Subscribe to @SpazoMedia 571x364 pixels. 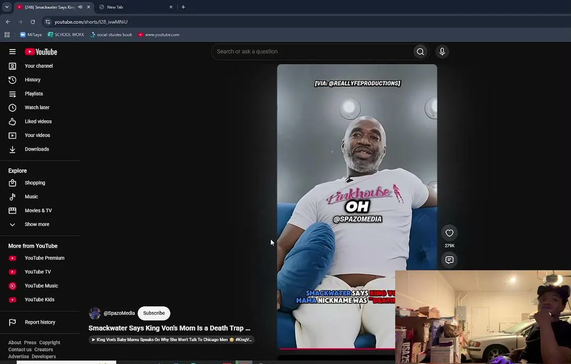(x=154, y=313)
